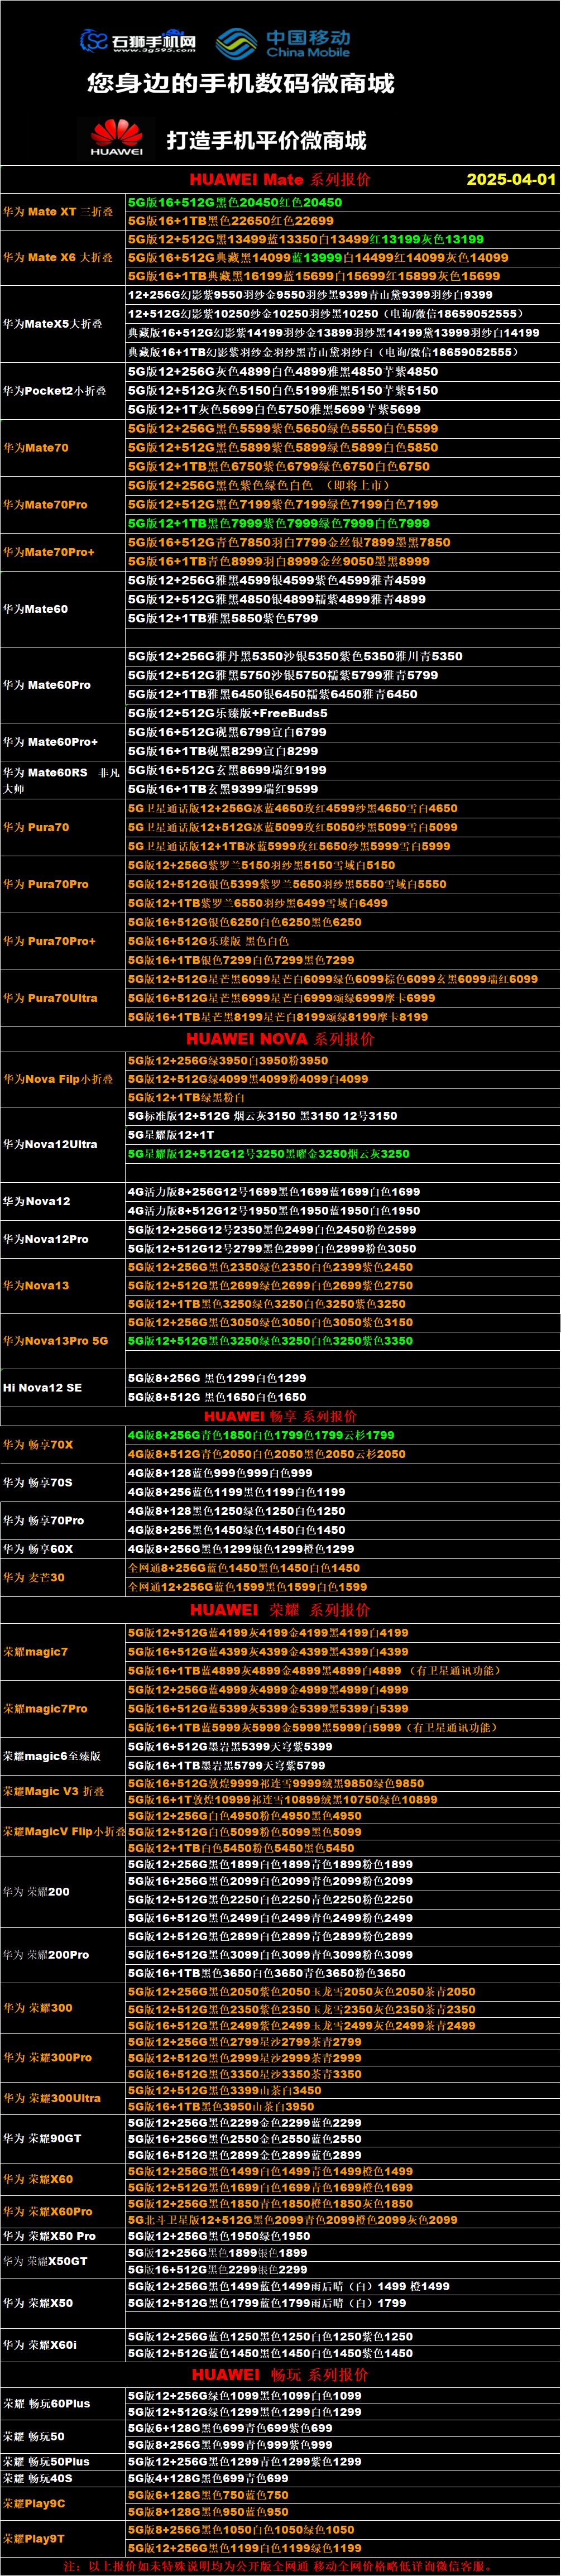Click the 华为 荣耀200Pro model label
The image size is (561, 2576).
tap(46, 1954)
